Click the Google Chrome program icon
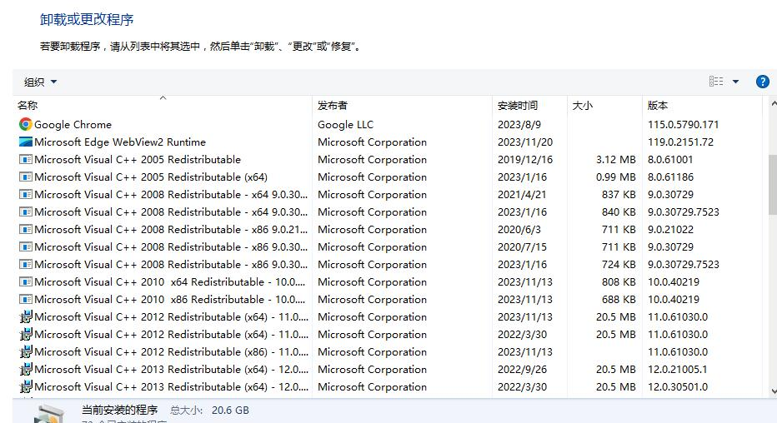Screen dimensions: 777x423 [25, 124]
